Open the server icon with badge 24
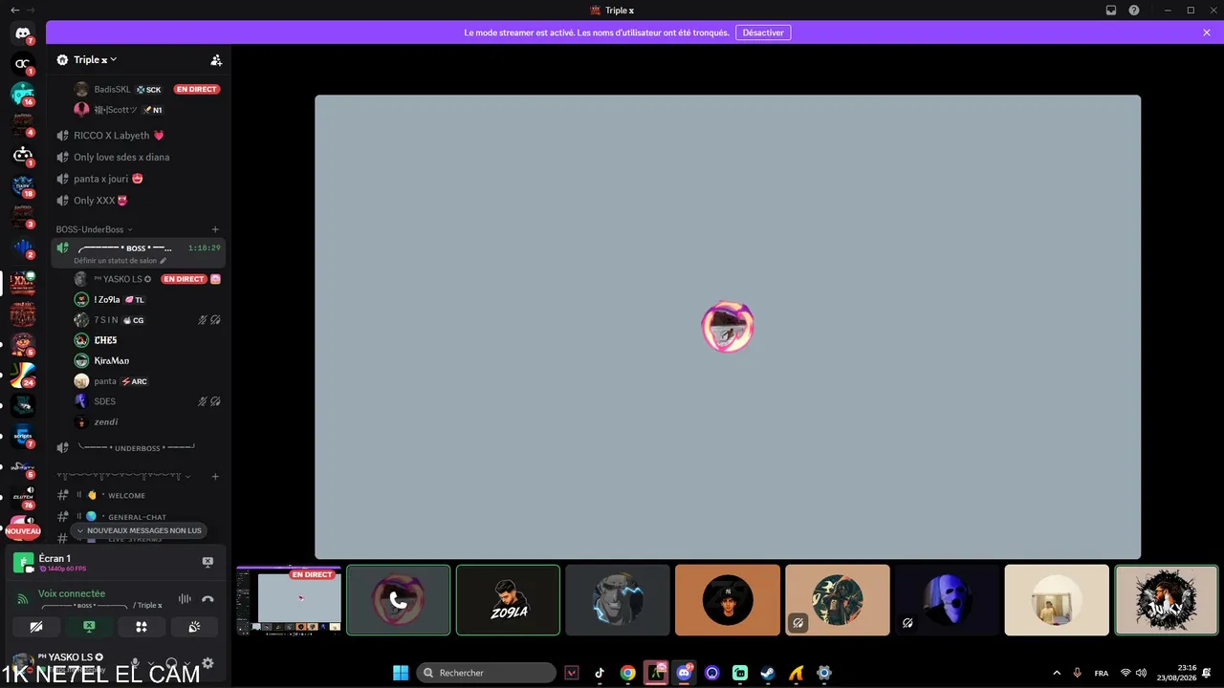1224x688 pixels. click(23, 374)
